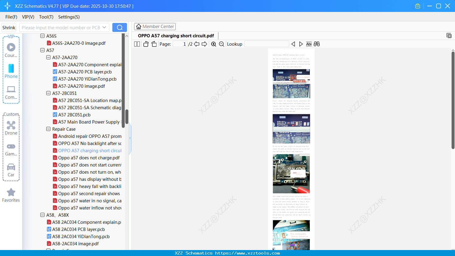Image resolution: width=455 pixels, height=256 pixels.
Task: Switch to two-page view layout
Action: pos(137,44)
